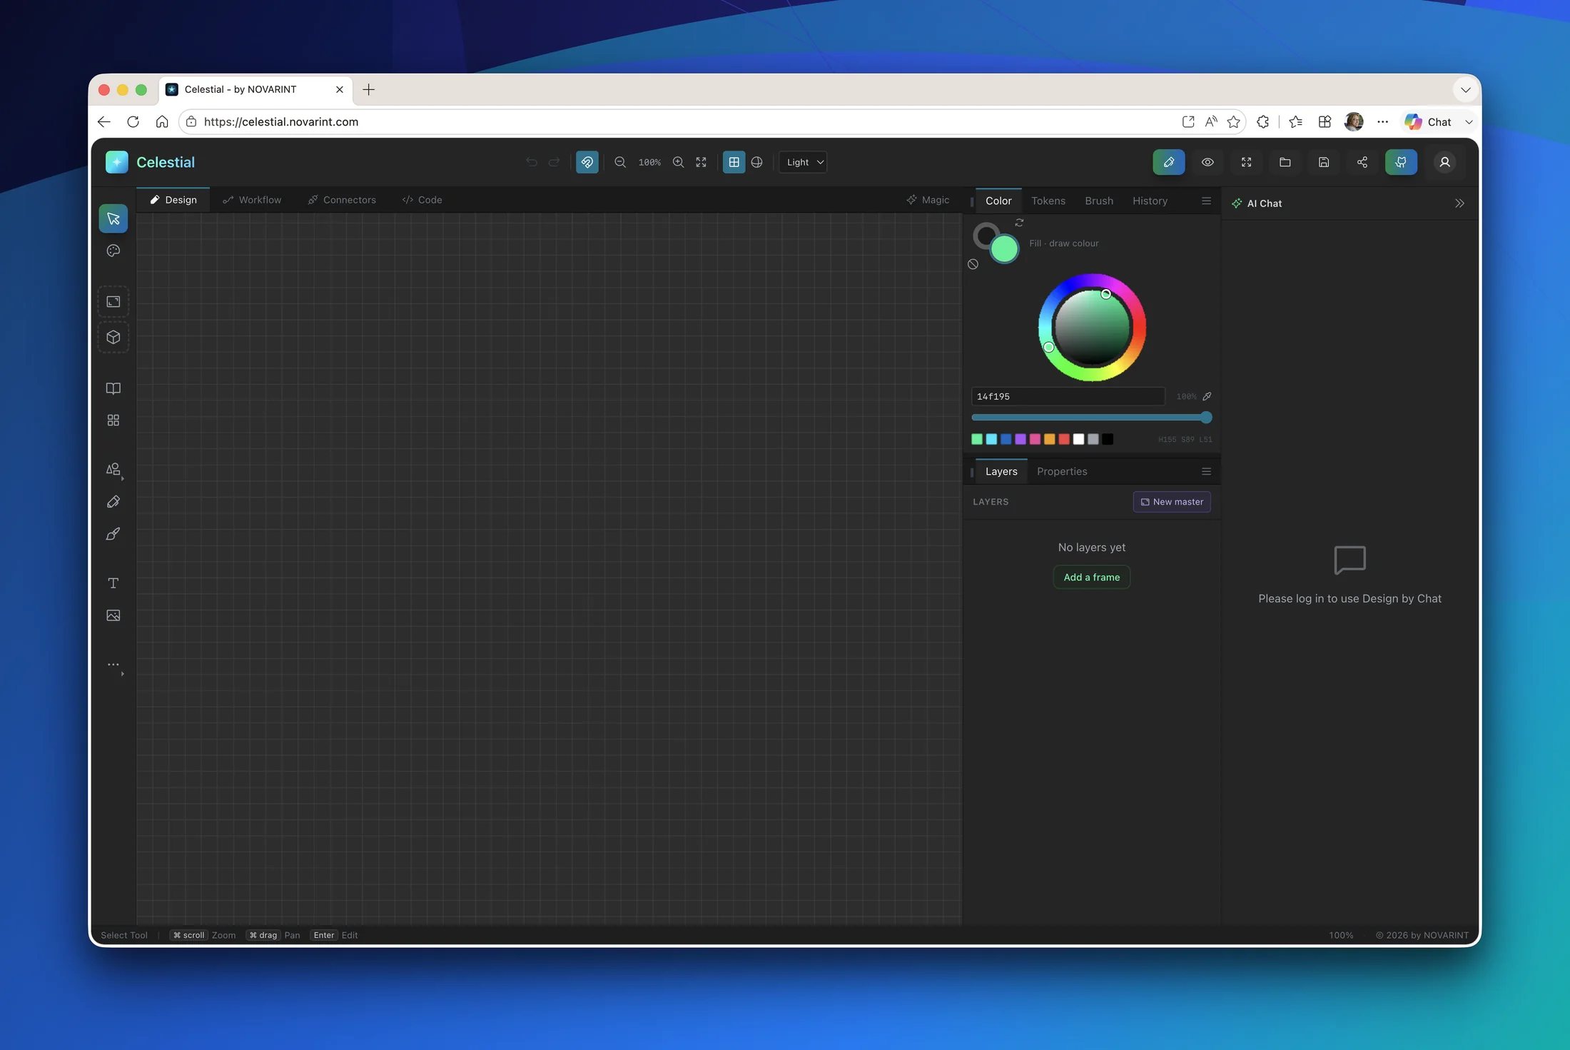Click the edit mode pencil button
This screenshot has height=1050, width=1570.
(1169, 162)
